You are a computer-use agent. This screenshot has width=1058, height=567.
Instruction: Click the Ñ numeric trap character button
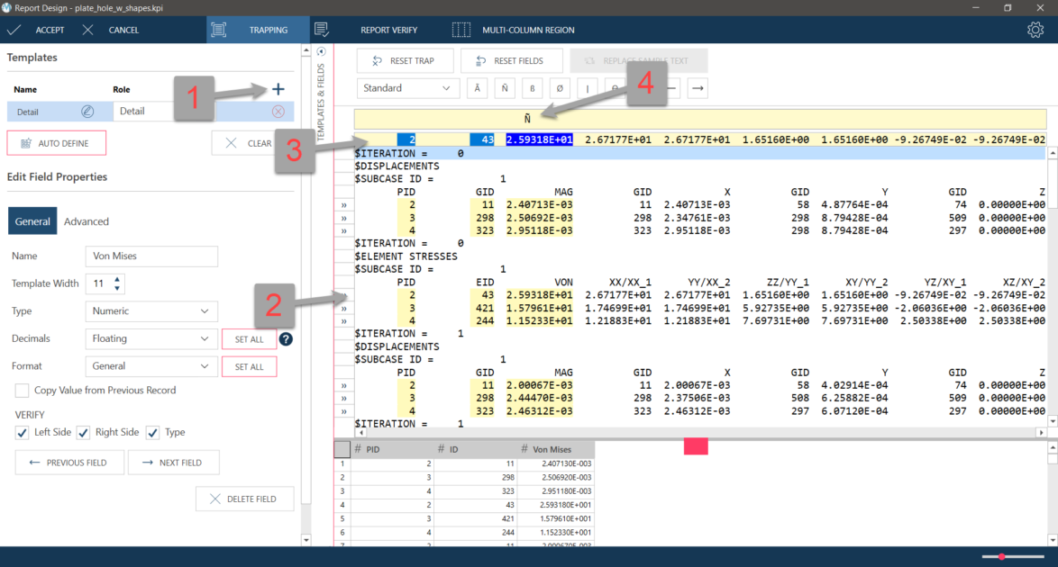[506, 88]
